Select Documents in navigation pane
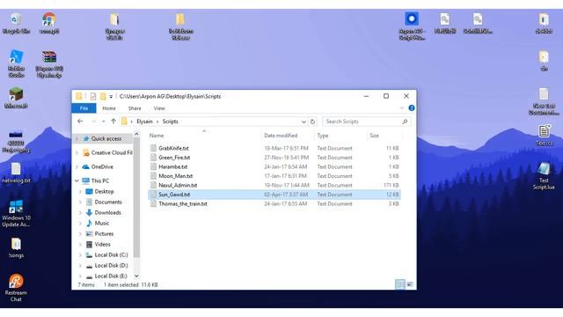The width and height of the screenshot is (563, 317). (107, 202)
